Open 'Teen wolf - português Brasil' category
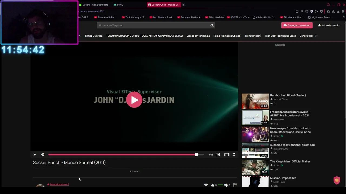Screen dimensions: 346x194 [280, 36]
